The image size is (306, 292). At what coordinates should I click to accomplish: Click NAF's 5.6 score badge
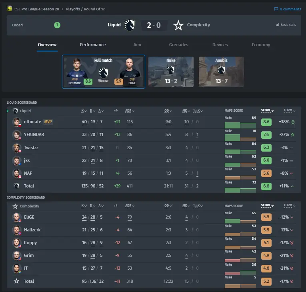point(266,173)
